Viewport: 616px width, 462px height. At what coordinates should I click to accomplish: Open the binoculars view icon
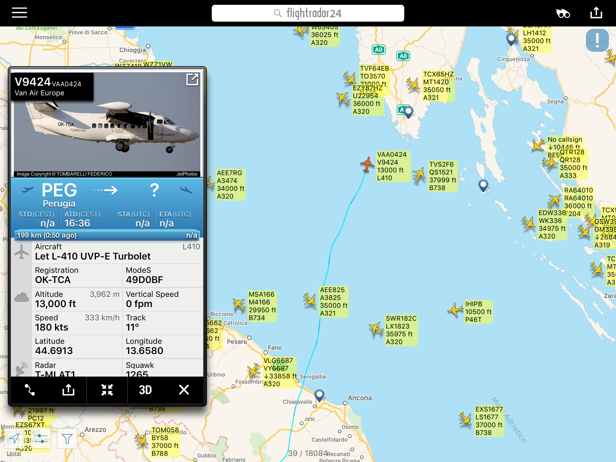[x=563, y=14]
